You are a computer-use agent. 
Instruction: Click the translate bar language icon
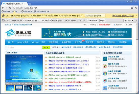click(4, 20)
